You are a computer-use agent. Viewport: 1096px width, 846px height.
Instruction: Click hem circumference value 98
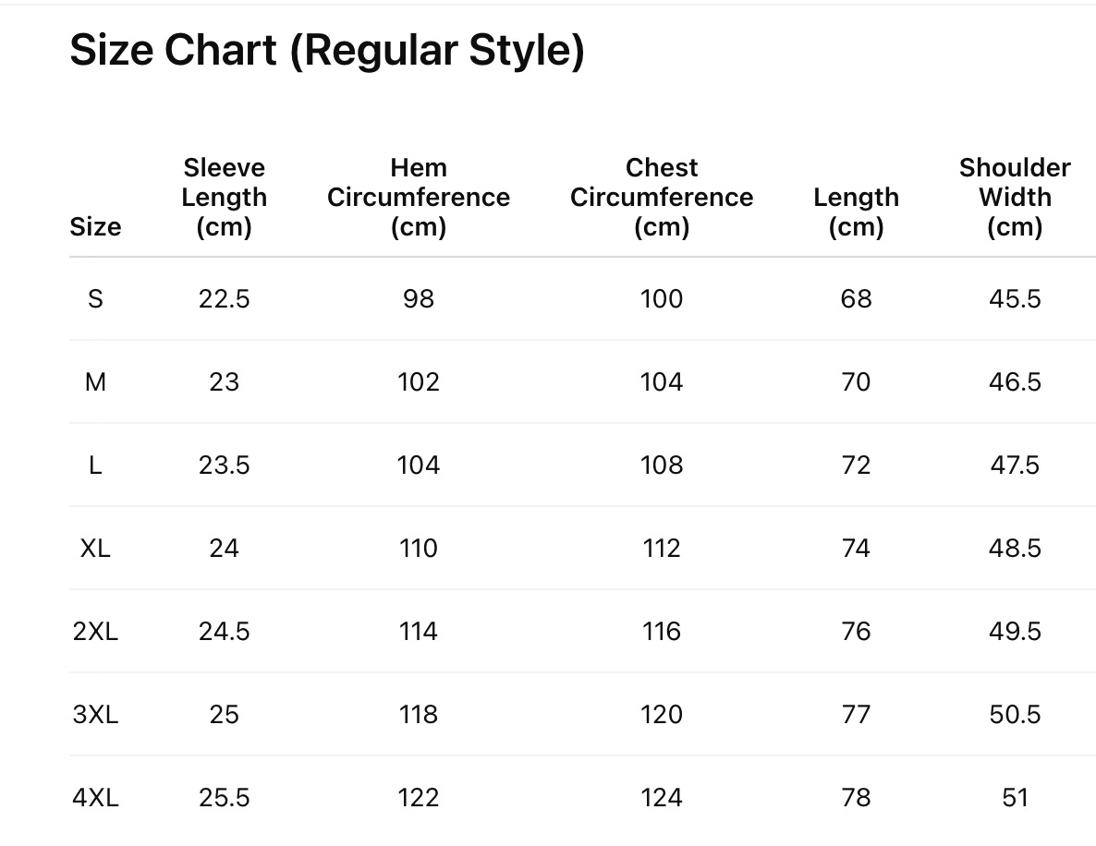(419, 298)
